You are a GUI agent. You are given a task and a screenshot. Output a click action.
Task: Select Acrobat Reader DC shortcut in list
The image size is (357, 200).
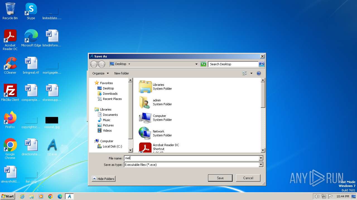159,147
